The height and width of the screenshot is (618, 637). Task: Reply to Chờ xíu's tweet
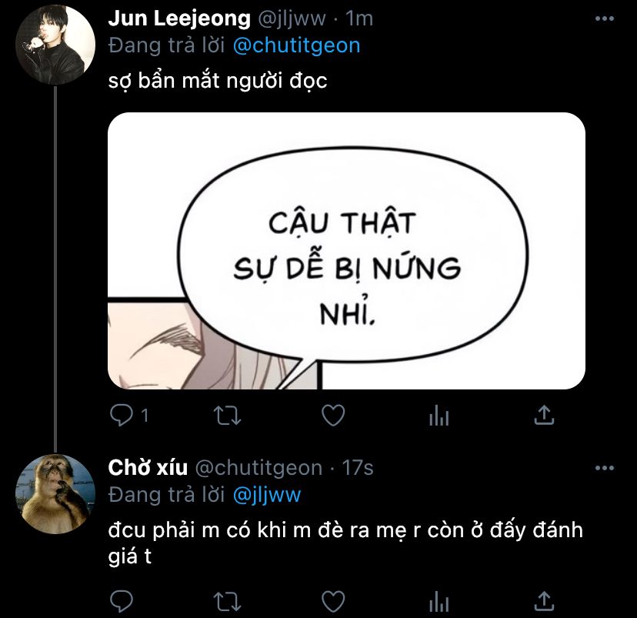tap(122, 600)
